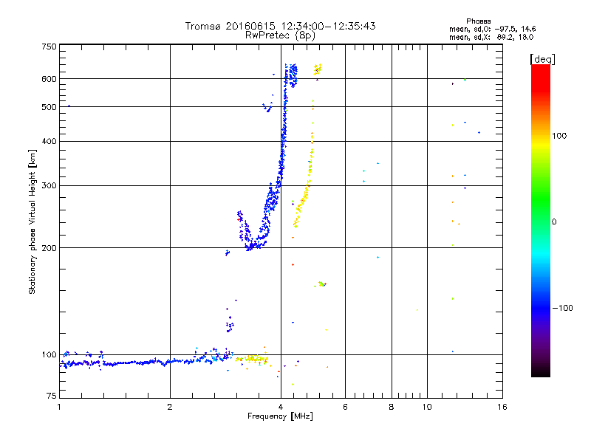This screenshot has width=591, height=443.
Task: Click the x-axis tick label '2'
Action: click(170, 407)
